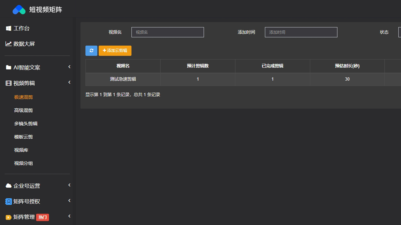The image size is (401, 225).
Task: Click the 预计剪辑数 column header
Action: (198, 66)
